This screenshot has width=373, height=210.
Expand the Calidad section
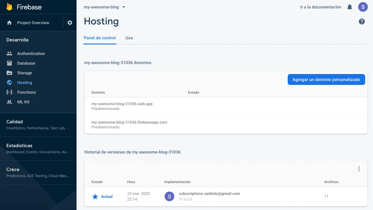click(38, 124)
